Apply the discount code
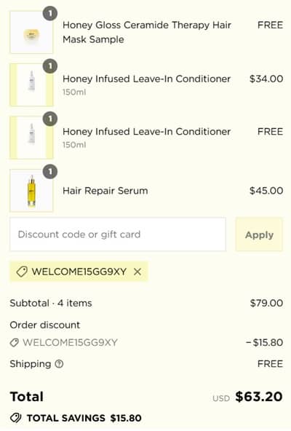 click(259, 234)
